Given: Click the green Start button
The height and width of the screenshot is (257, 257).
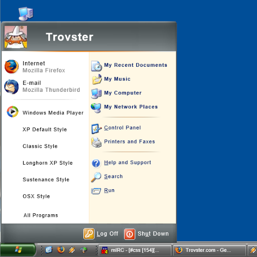Looking at the screenshot, I should click(18, 250).
